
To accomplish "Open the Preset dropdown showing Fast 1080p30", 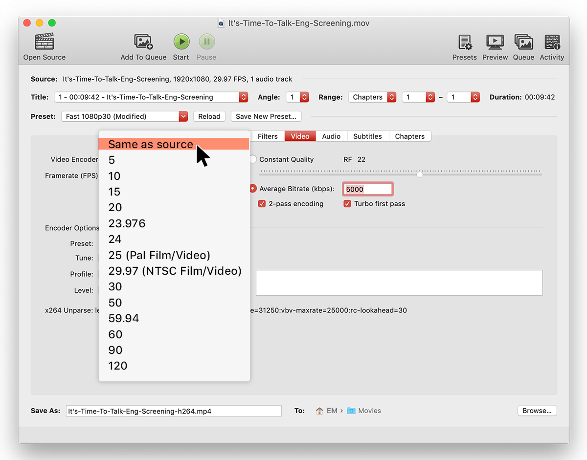I will [x=124, y=116].
